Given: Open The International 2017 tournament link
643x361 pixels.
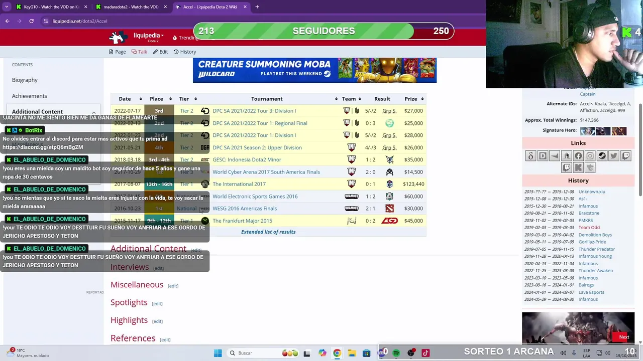Looking at the screenshot, I should (x=239, y=184).
